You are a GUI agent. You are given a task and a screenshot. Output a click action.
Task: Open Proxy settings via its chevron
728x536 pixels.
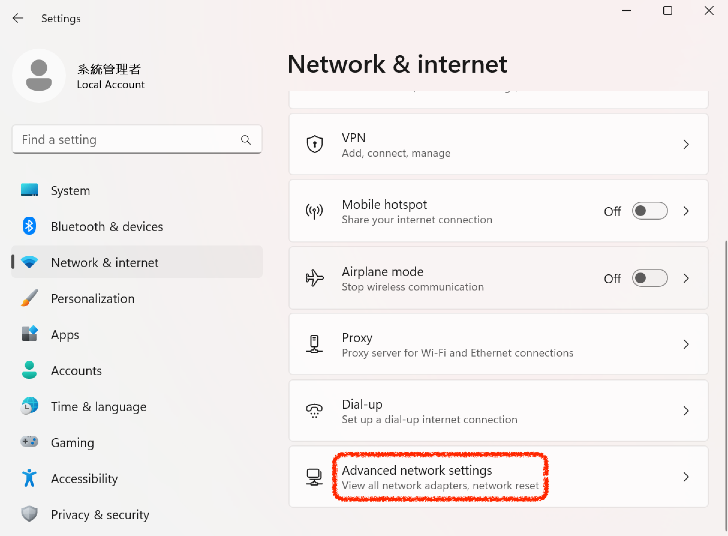click(x=686, y=344)
